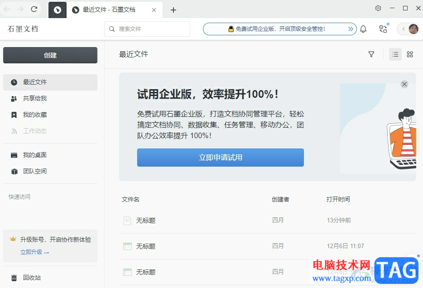The image size is (423, 288).
Task: Click the bookmark icon for 我的收藏
Action: point(14,115)
